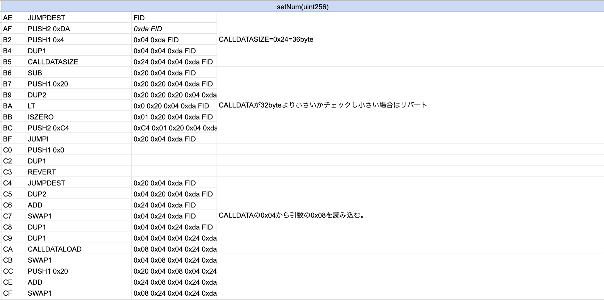This screenshot has width=604, height=300.
Task: Click address cell BC
Action: pos(13,128)
